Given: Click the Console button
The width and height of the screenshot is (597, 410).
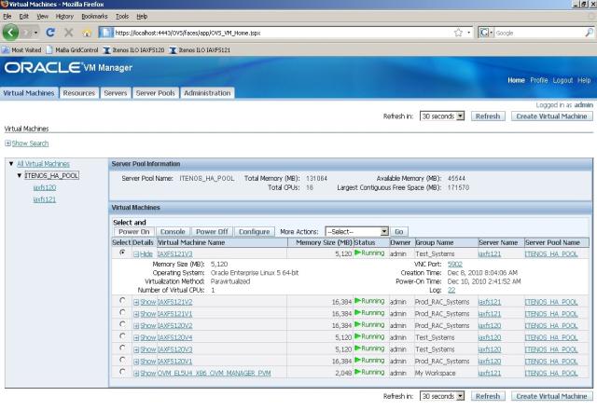Looking at the screenshot, I should click(173, 232).
